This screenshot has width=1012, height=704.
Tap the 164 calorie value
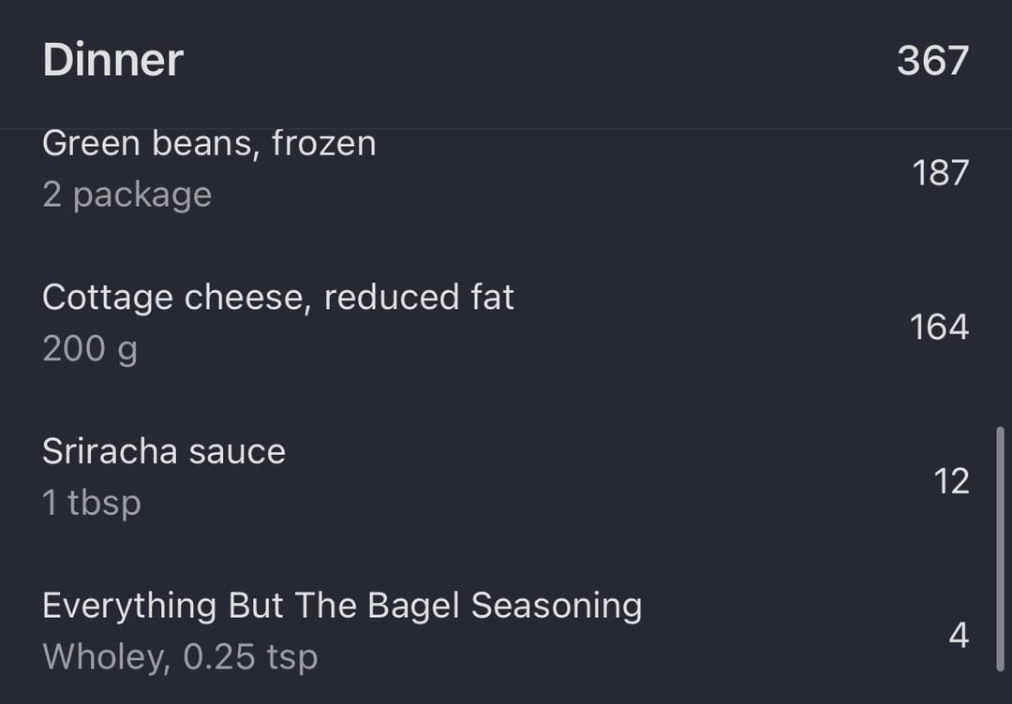coord(939,328)
